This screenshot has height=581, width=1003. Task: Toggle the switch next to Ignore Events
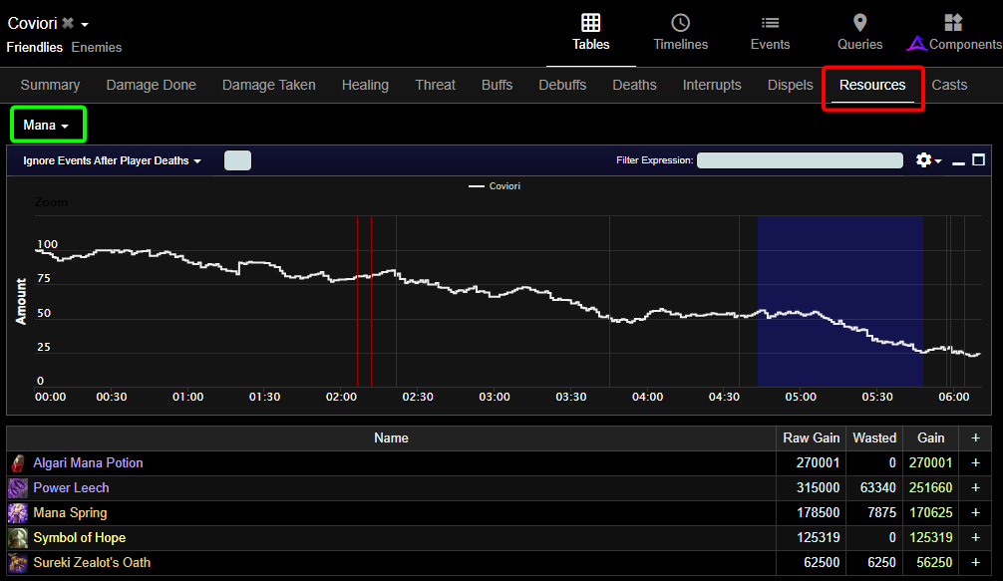point(237,160)
